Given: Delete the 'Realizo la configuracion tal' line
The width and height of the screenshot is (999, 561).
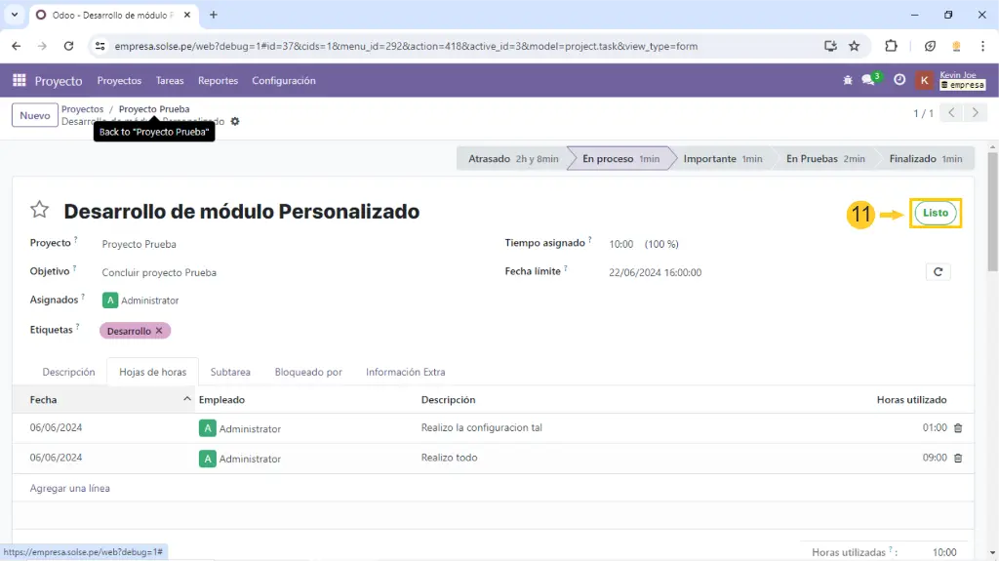Looking at the screenshot, I should click(957, 428).
